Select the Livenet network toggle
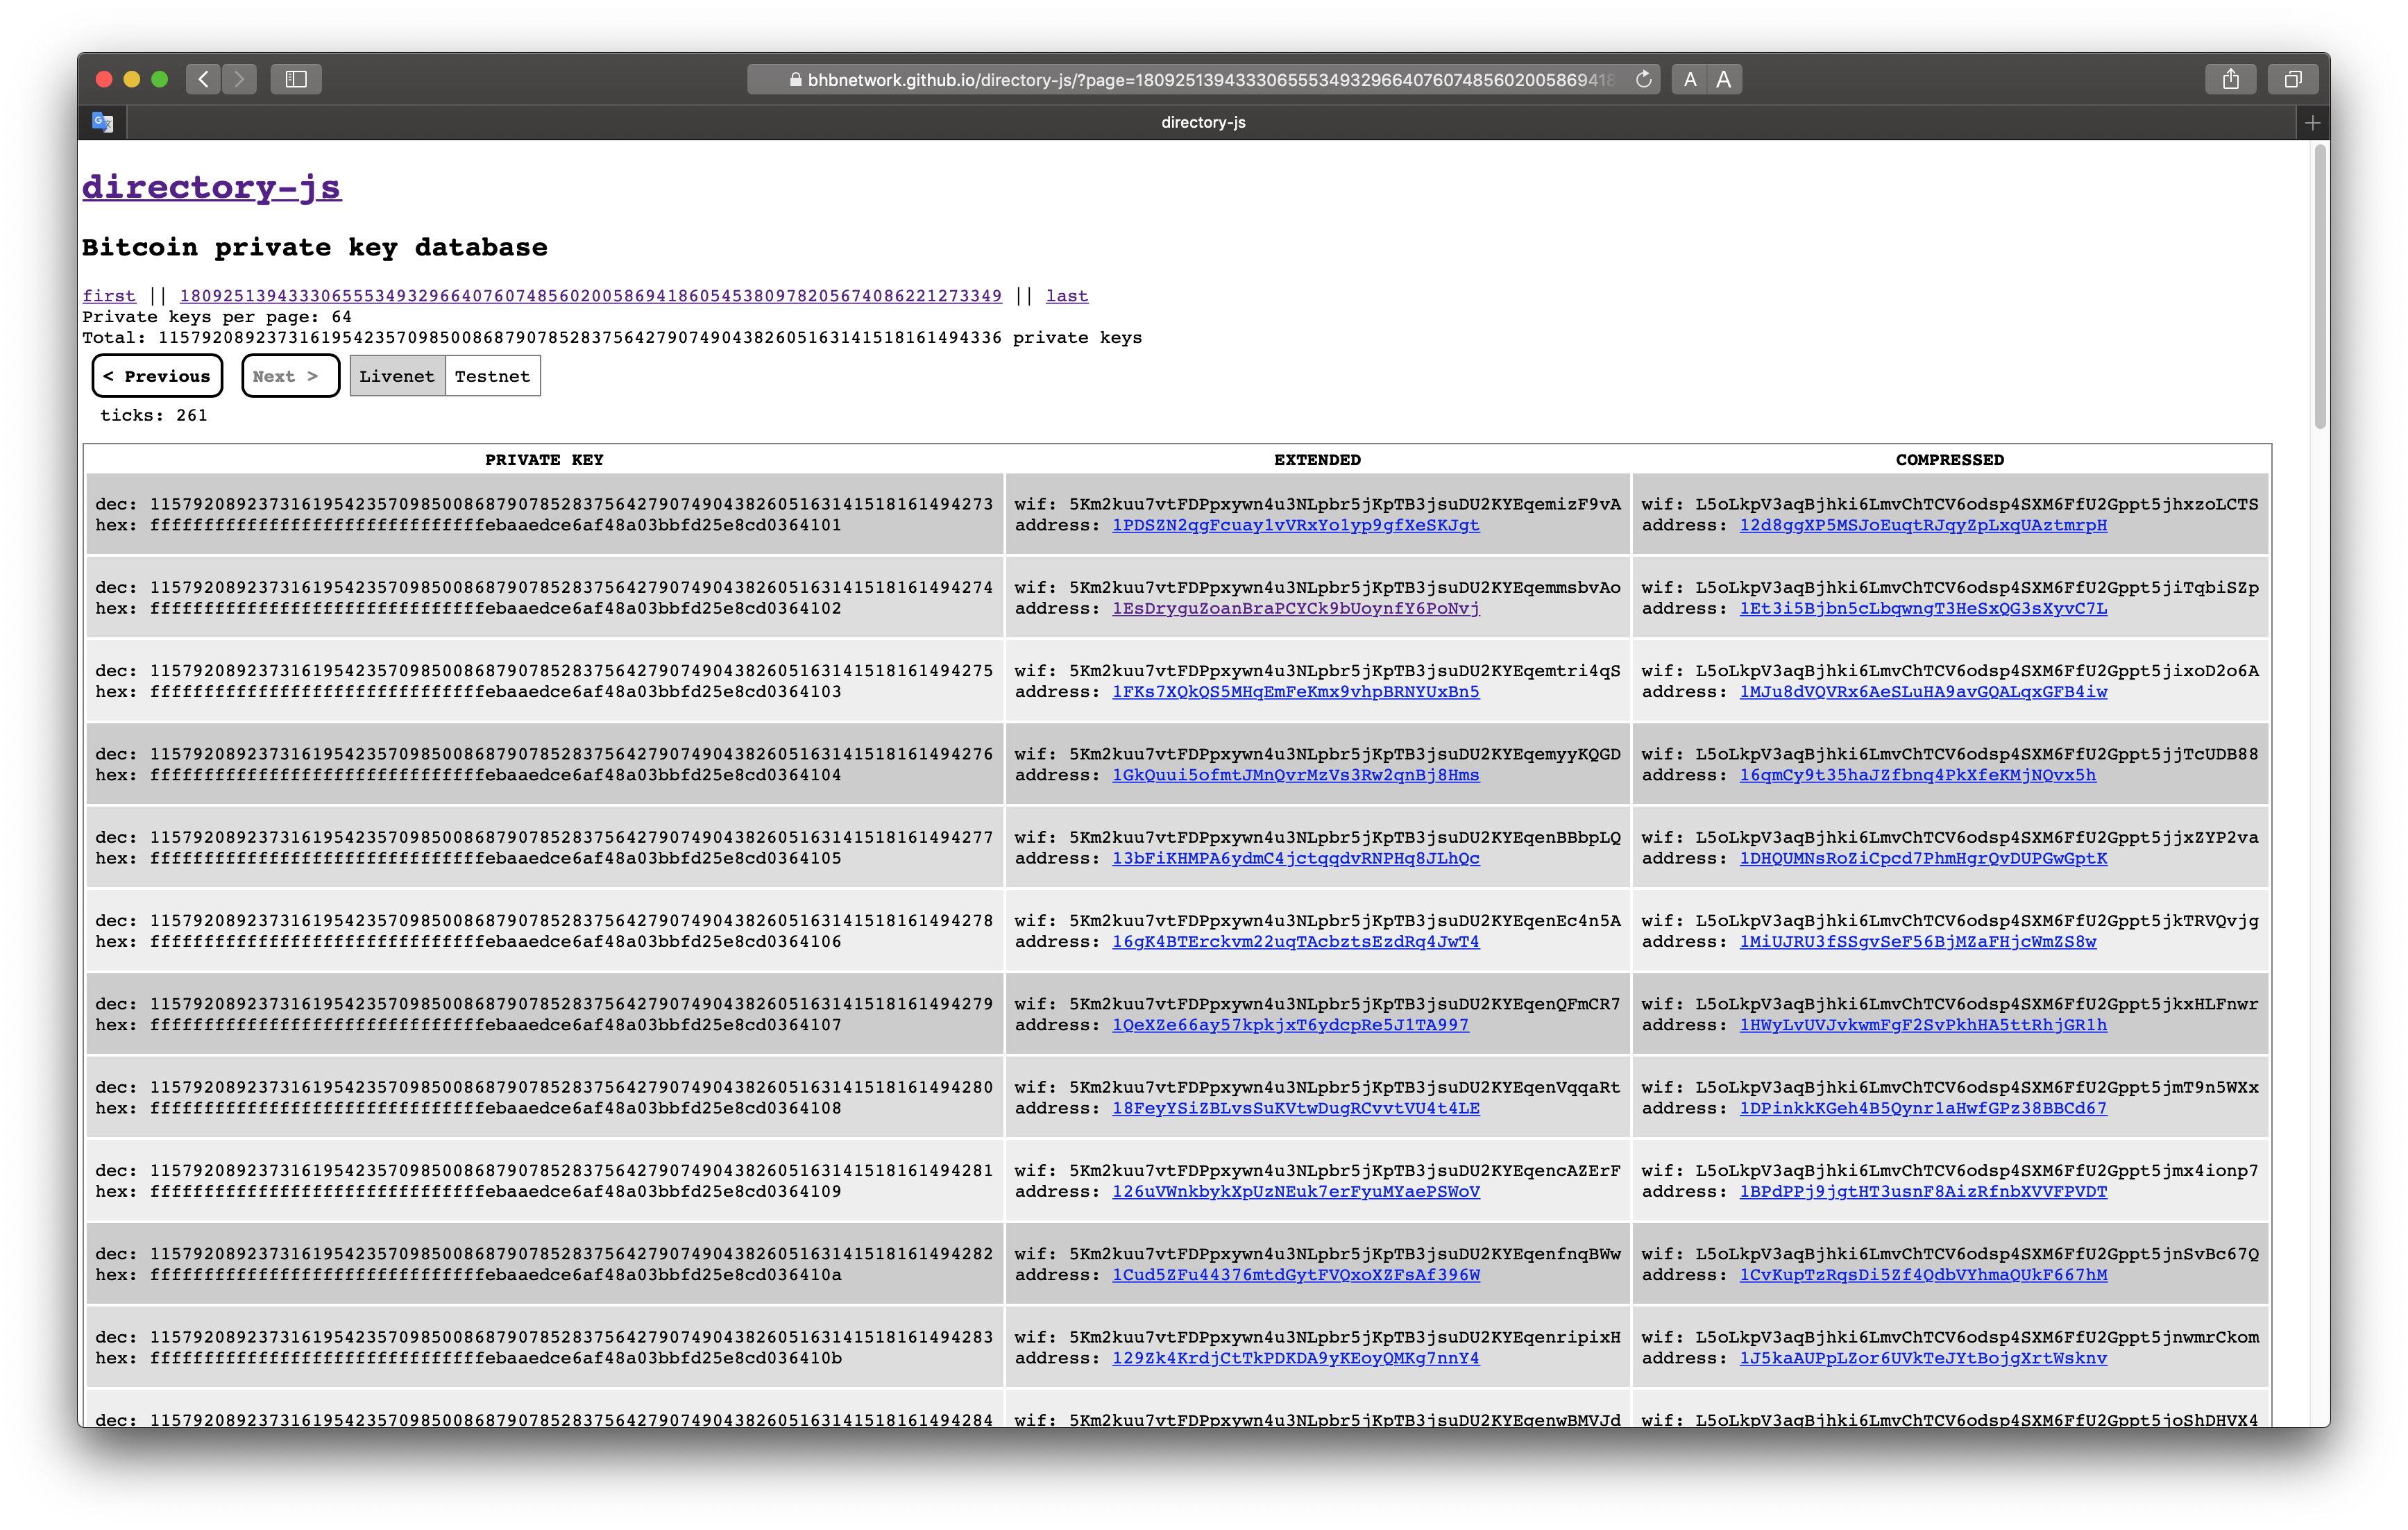 397,376
